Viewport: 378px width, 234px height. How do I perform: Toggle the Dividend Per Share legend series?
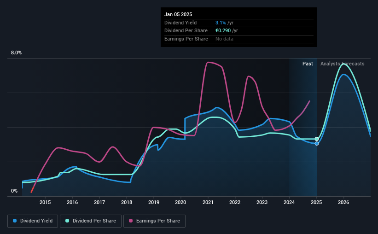pyautogui.click(x=91, y=221)
